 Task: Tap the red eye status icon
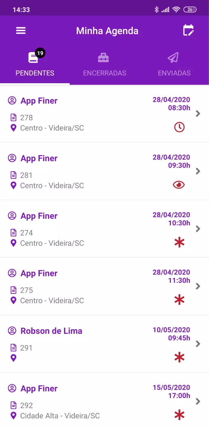coord(179,185)
